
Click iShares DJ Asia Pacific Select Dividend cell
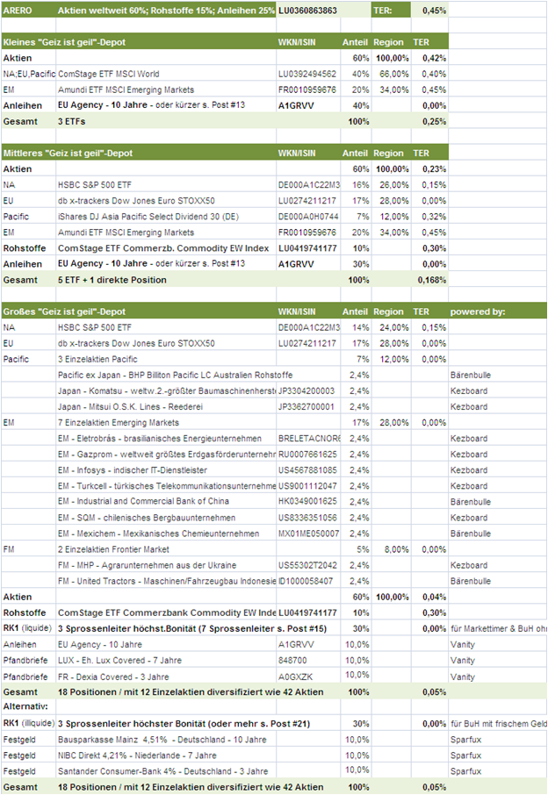(166, 217)
